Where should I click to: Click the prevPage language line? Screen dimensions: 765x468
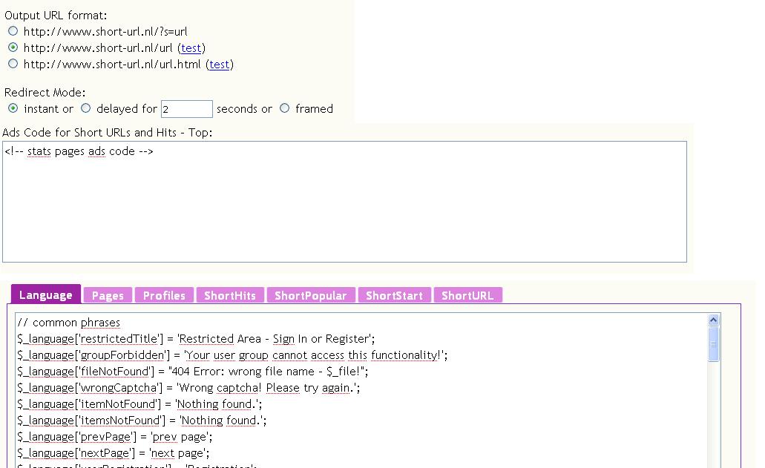point(115,437)
